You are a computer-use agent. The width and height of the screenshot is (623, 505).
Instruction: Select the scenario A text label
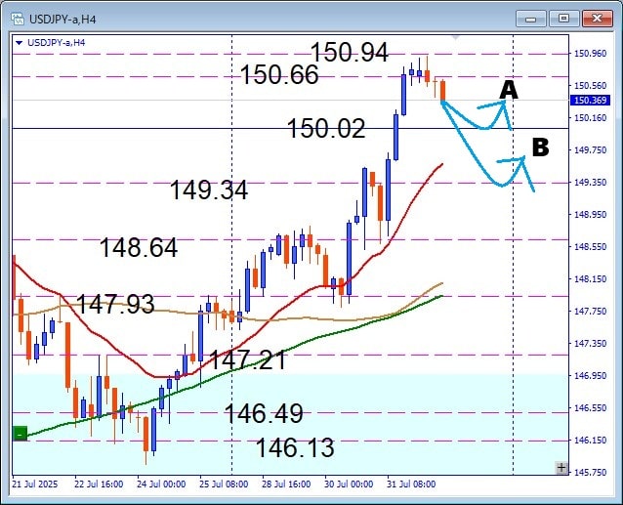pos(509,90)
